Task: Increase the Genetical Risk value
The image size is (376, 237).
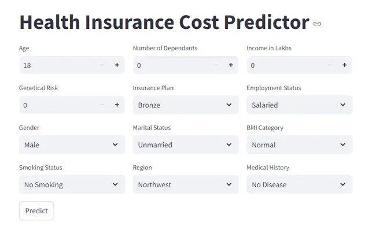Action: click(x=117, y=105)
